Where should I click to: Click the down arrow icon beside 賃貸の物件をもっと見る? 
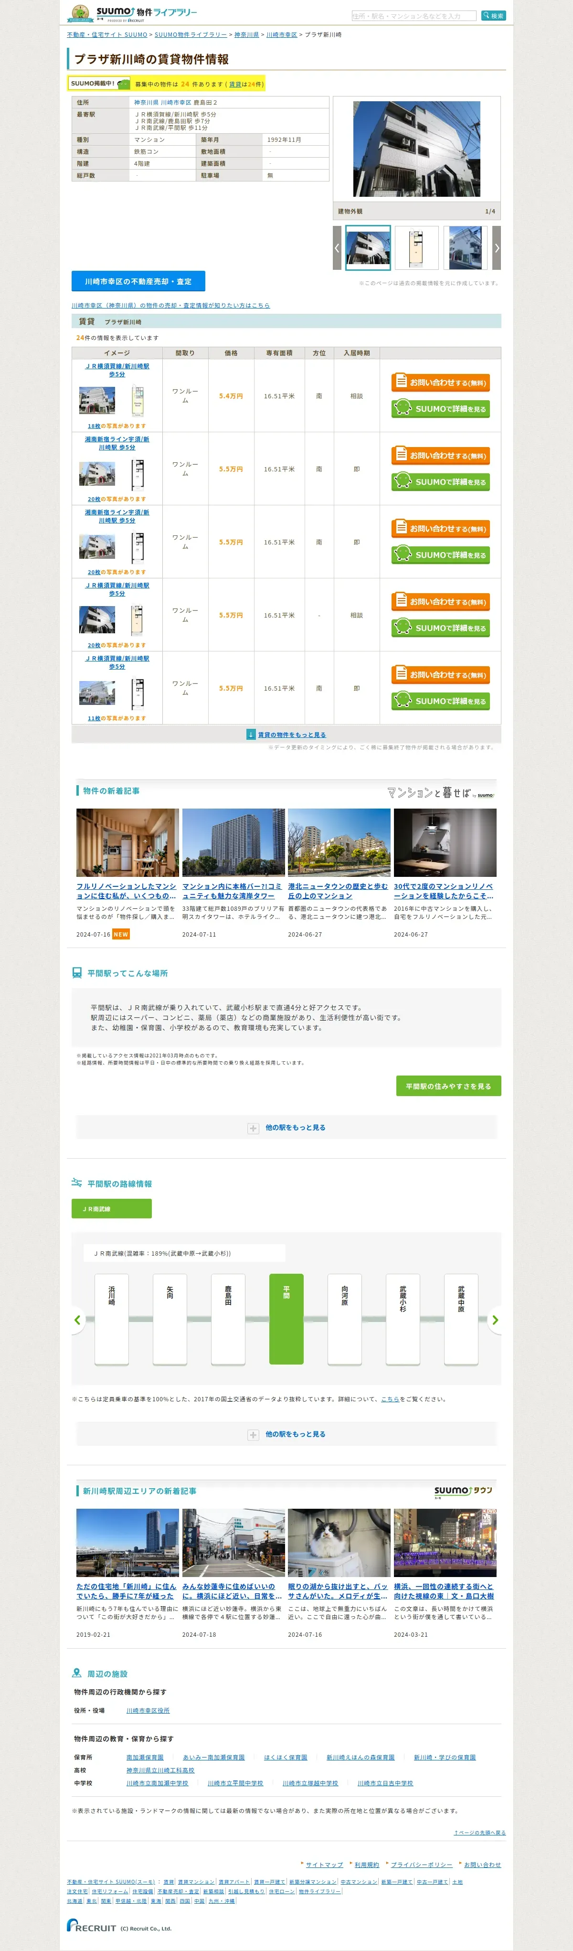pyautogui.click(x=251, y=735)
